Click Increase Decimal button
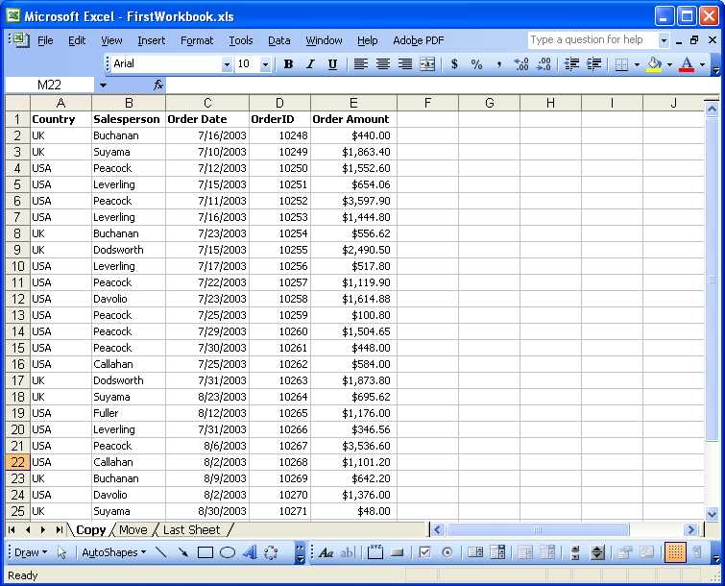Image resolution: width=725 pixels, height=586 pixels. coord(521,63)
